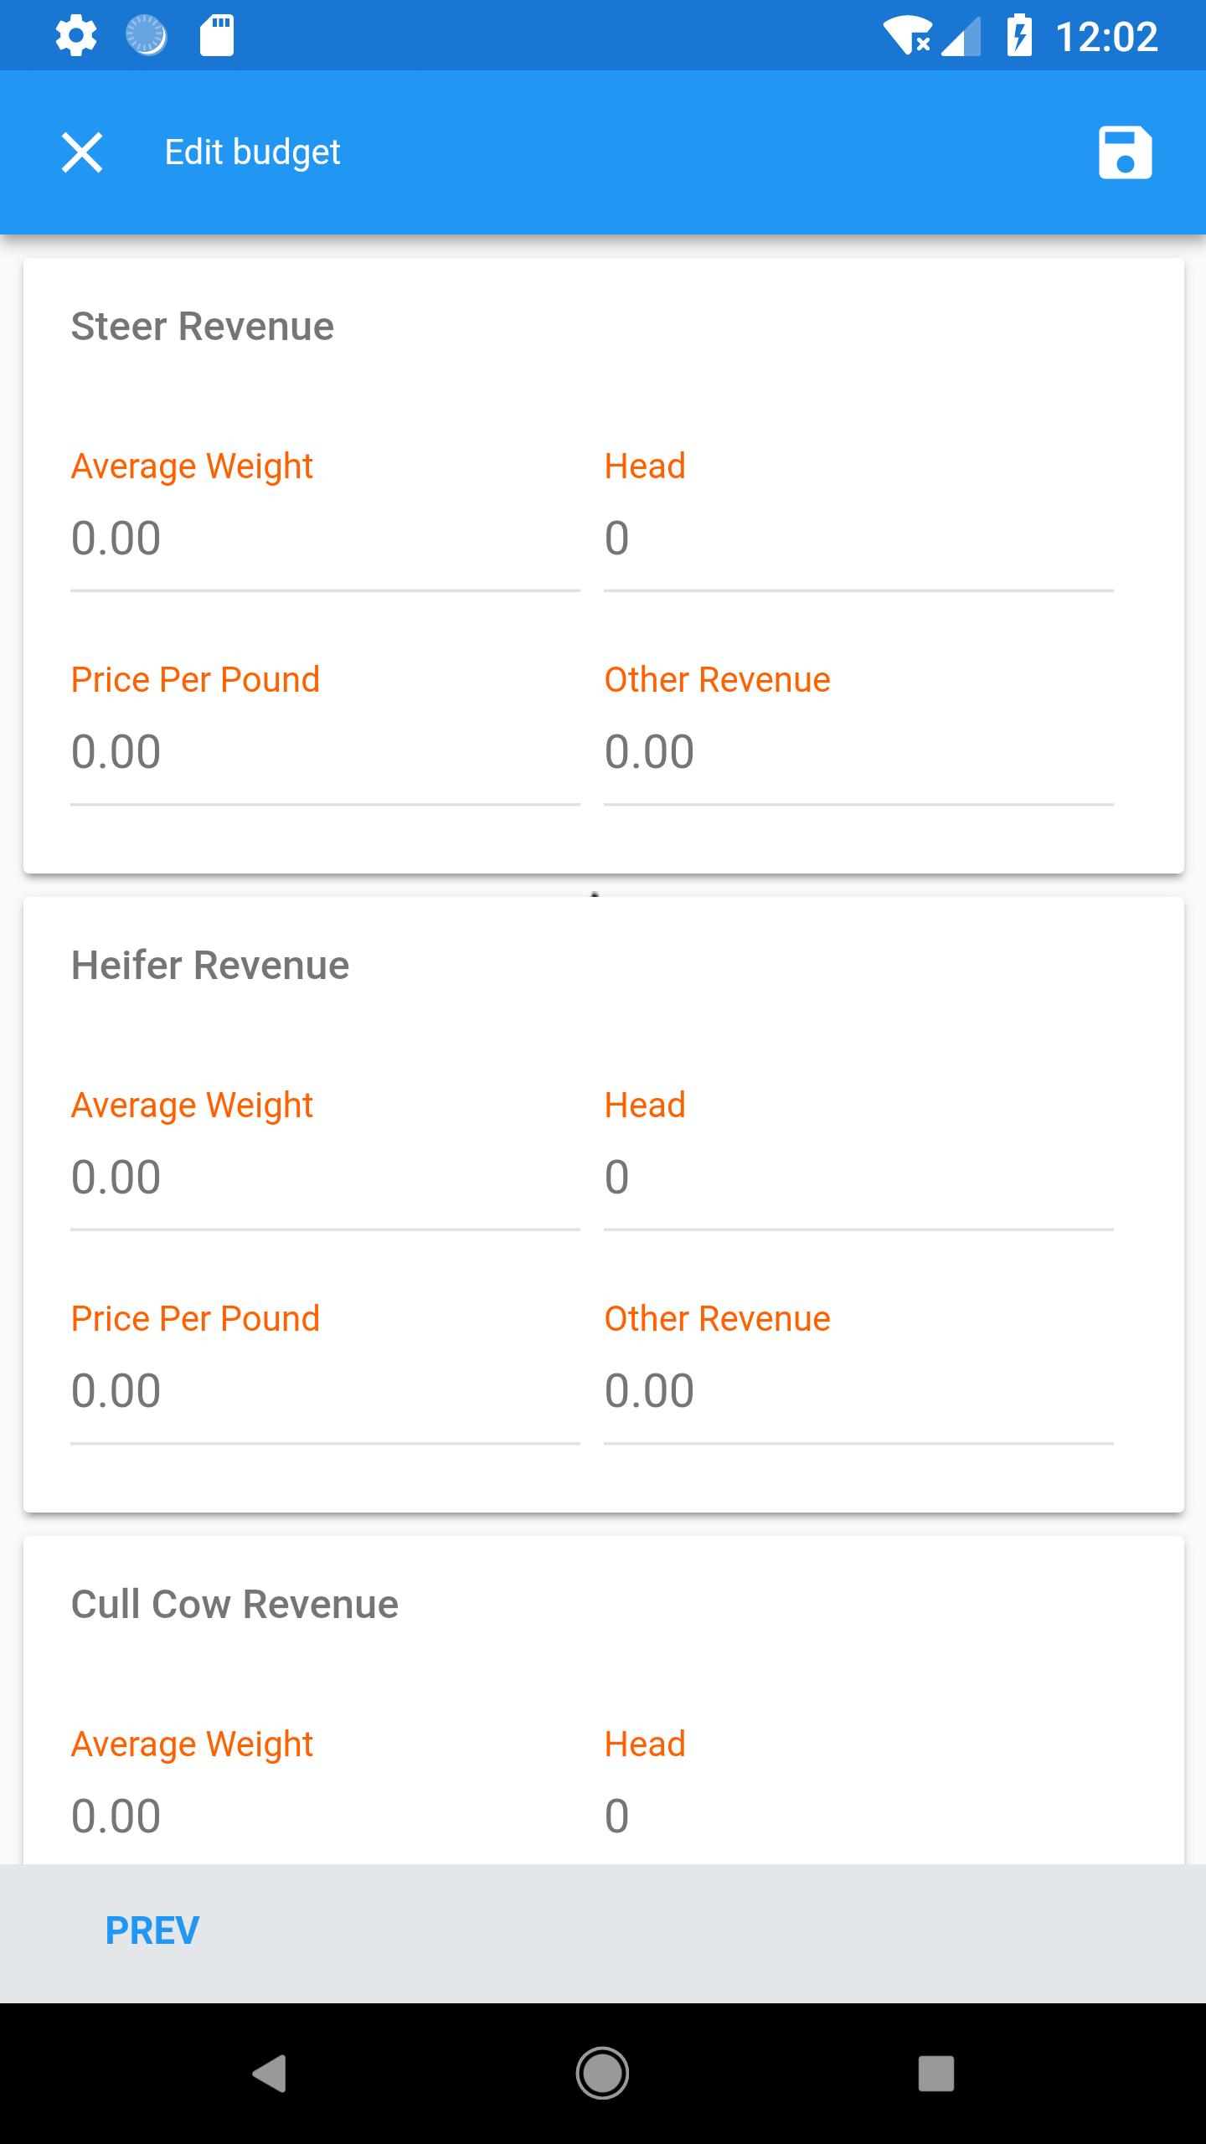Tap the SD card status icon
This screenshot has height=2144, width=1206.
click(x=217, y=36)
